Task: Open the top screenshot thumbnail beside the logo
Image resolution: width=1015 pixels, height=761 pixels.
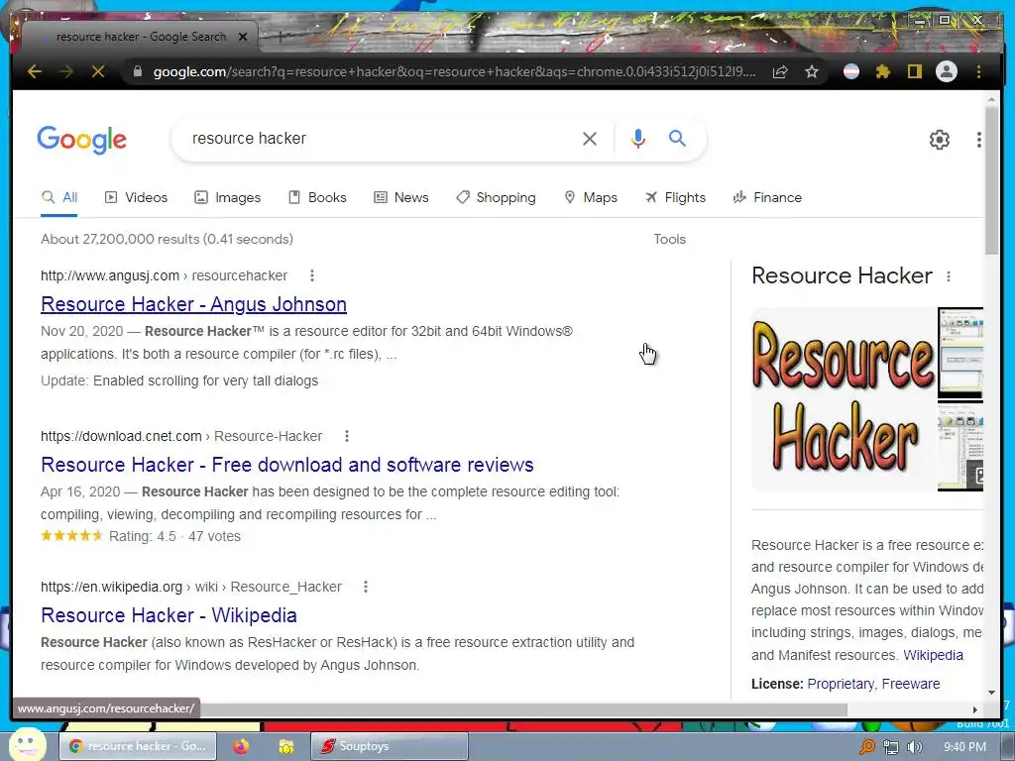Action: [x=960, y=354]
